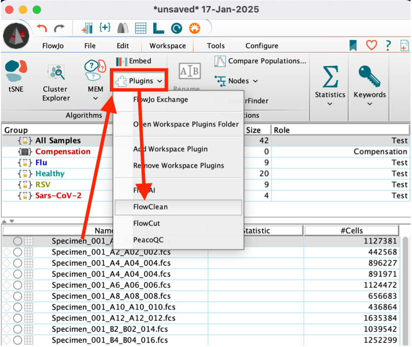This screenshot has width=412, height=347.
Task: Toggle circle for Specimen_001_B2_B02_014.fcs row
Action: pyautogui.click(x=18, y=329)
